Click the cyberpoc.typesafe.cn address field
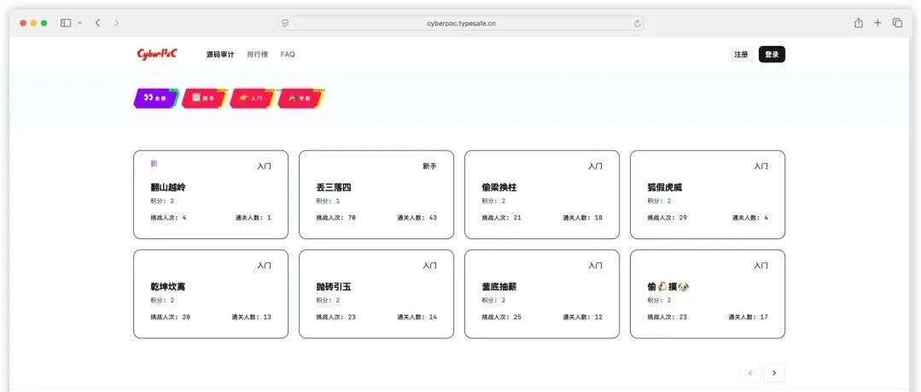This screenshot has height=392, width=921. coord(461,24)
